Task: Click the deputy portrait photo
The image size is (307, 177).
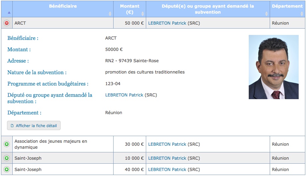Action: 273,67
